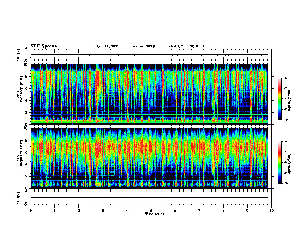Click the '-10' label on ch.2 color bar

[286, 184]
